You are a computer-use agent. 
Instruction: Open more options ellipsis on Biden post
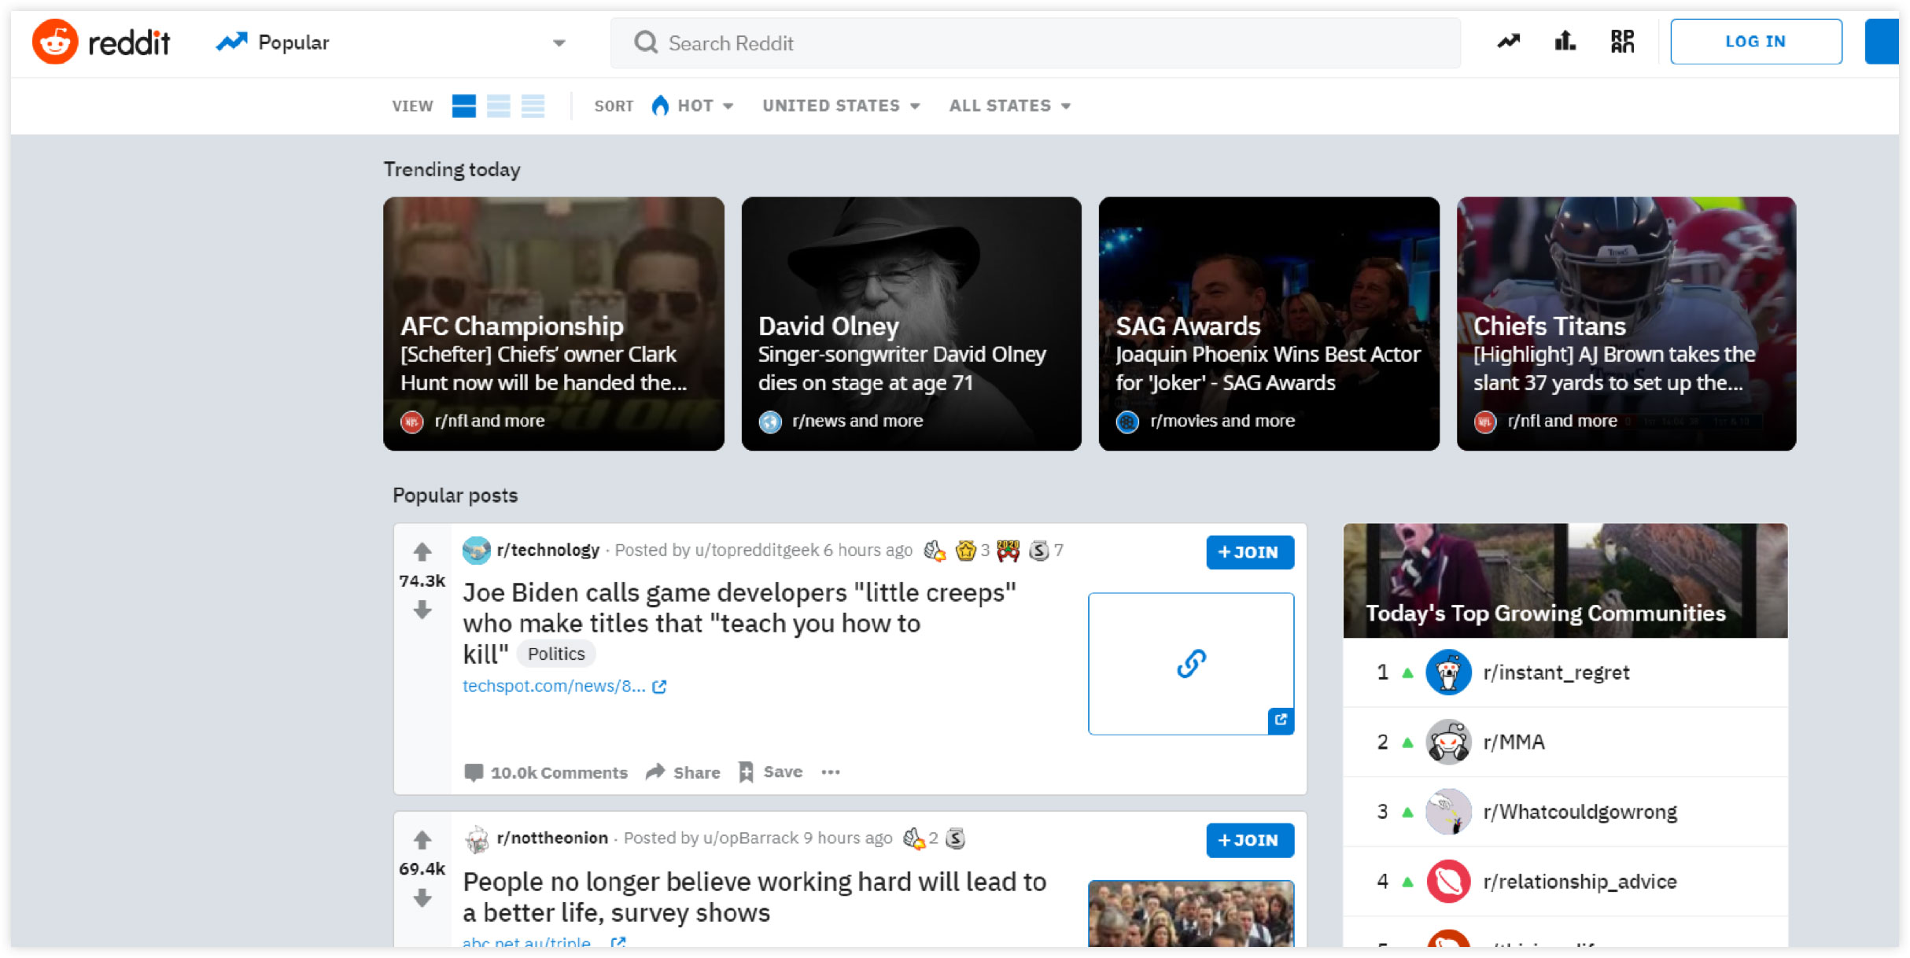coord(831,772)
